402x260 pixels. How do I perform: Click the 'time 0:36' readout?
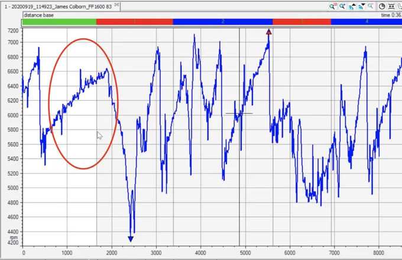(x=391, y=15)
